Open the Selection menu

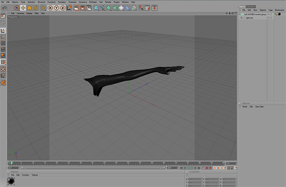click(31, 2)
